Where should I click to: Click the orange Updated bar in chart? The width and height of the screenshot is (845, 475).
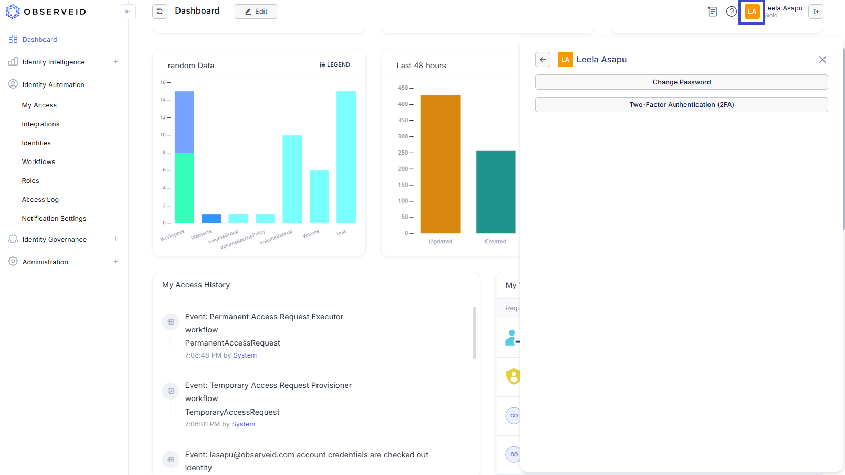coord(440,164)
